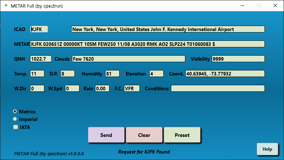Click the Coord. field with 40.63945, -73.77932

click(225, 74)
